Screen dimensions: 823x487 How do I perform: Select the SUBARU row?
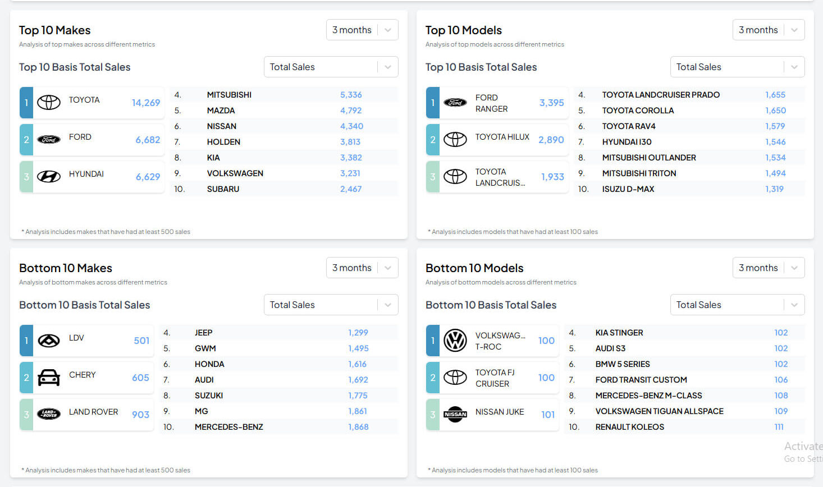(284, 189)
